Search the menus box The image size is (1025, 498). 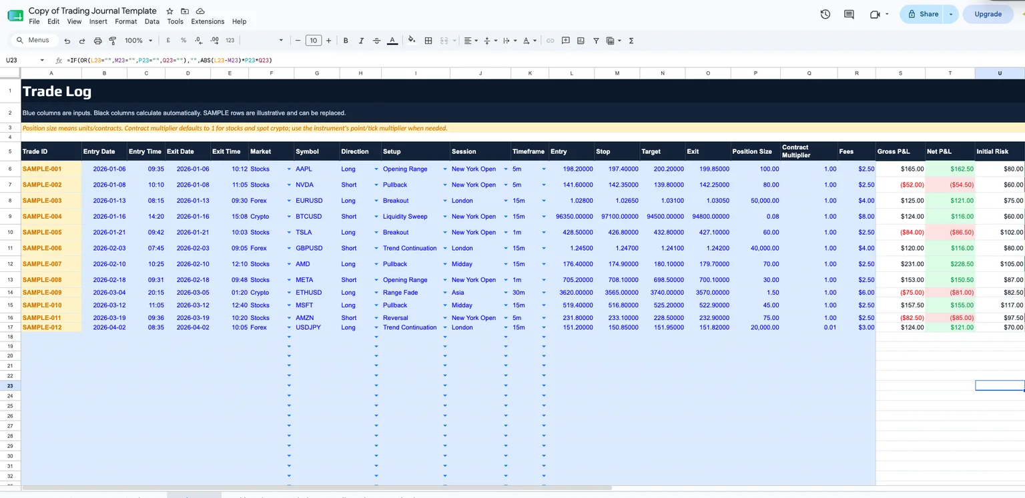tap(35, 41)
